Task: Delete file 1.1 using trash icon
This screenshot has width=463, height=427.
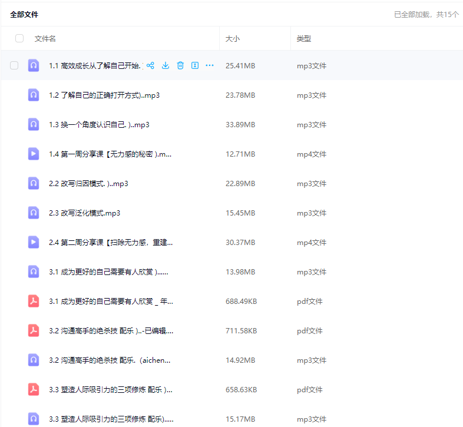Action: tap(180, 65)
